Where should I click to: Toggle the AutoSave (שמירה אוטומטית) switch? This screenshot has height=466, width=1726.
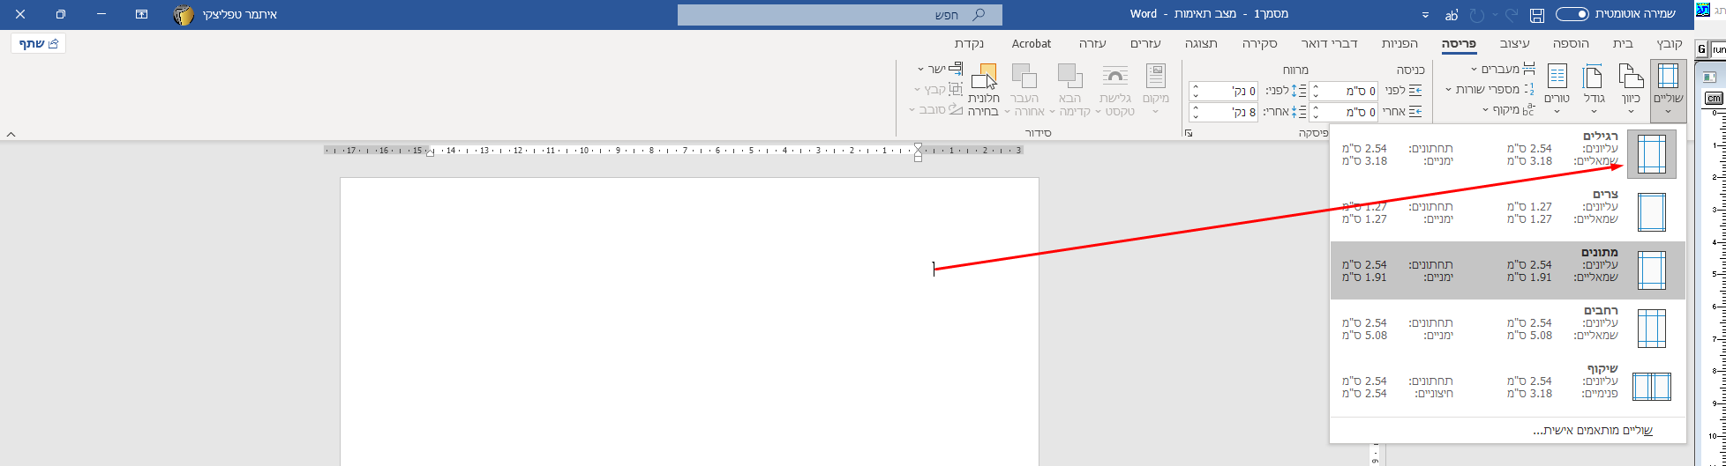pyautogui.click(x=1572, y=15)
